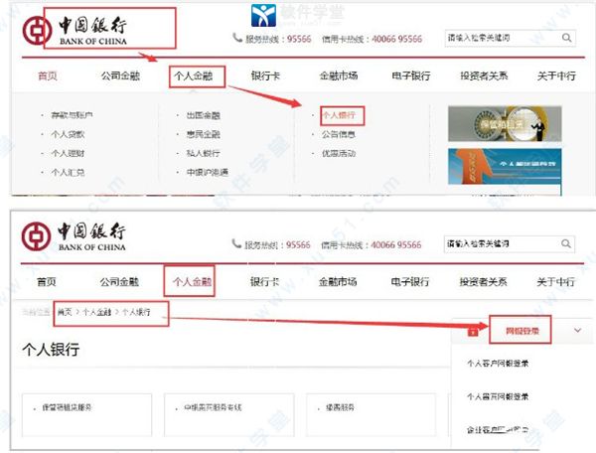This screenshot has width=596, height=453.
Task: Click the search magnifier icon in the lower page
Action: pyautogui.click(x=566, y=243)
